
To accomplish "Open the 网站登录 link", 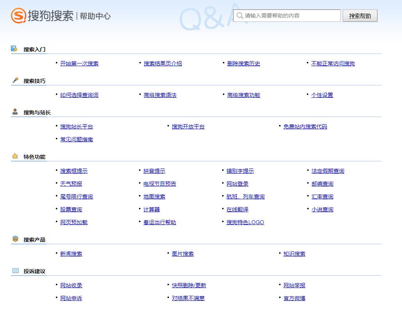I will tap(237, 184).
